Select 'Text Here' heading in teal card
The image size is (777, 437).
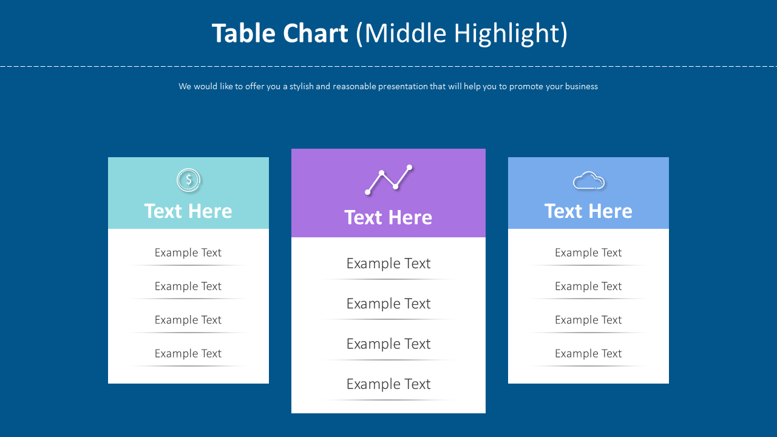click(x=188, y=211)
